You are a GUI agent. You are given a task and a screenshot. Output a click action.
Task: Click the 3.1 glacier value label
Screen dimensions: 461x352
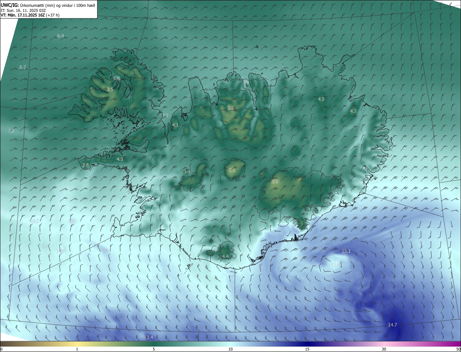pyautogui.click(x=232, y=171)
